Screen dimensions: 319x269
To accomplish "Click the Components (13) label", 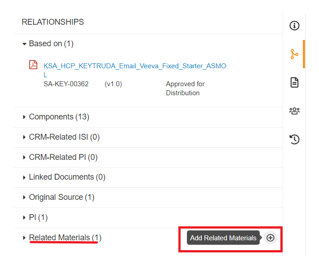I will coord(59,117).
